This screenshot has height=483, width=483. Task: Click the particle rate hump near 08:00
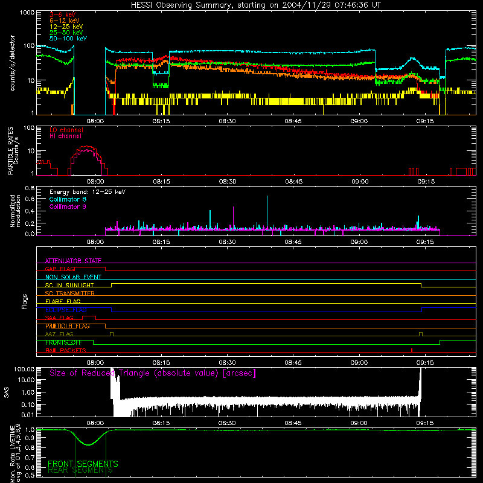(88, 160)
